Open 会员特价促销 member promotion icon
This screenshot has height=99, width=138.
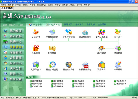point(69,32)
